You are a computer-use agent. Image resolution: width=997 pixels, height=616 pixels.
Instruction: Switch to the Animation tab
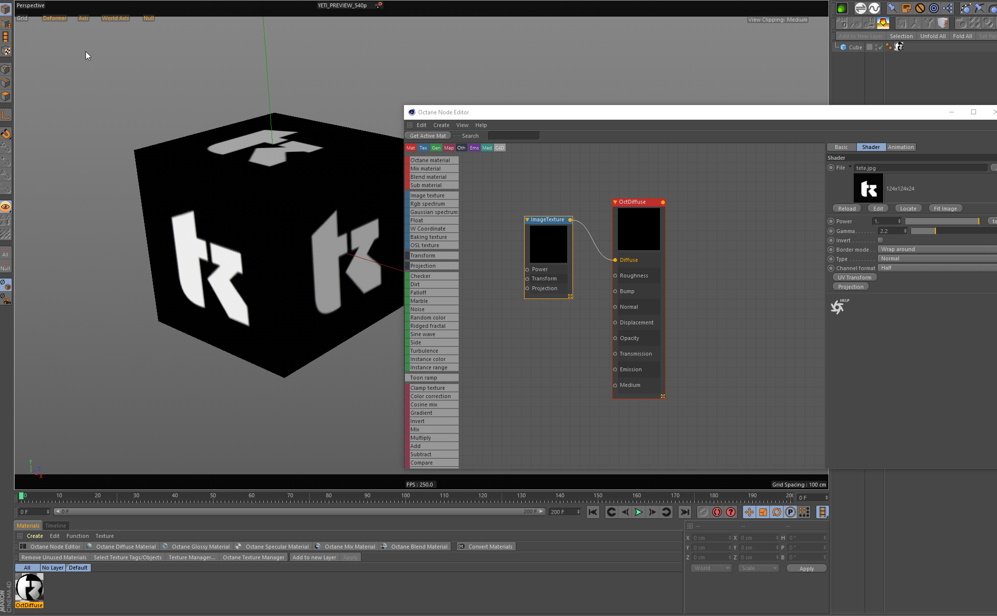click(x=901, y=147)
